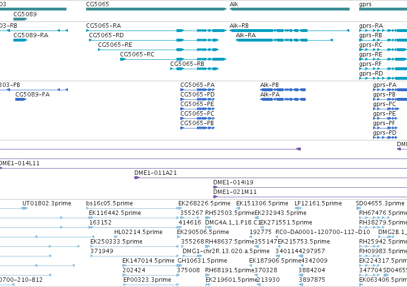This screenshot has width=407, height=287.
Task: Click the Alk-RB transcript label
Action: coord(239,26)
